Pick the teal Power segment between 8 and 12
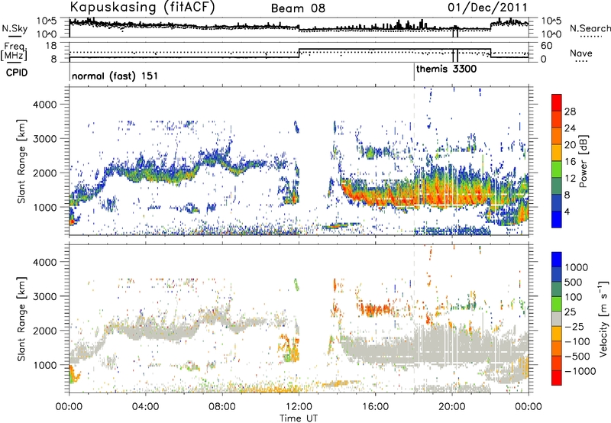The width and height of the screenshot is (611, 423). pyautogui.click(x=557, y=186)
